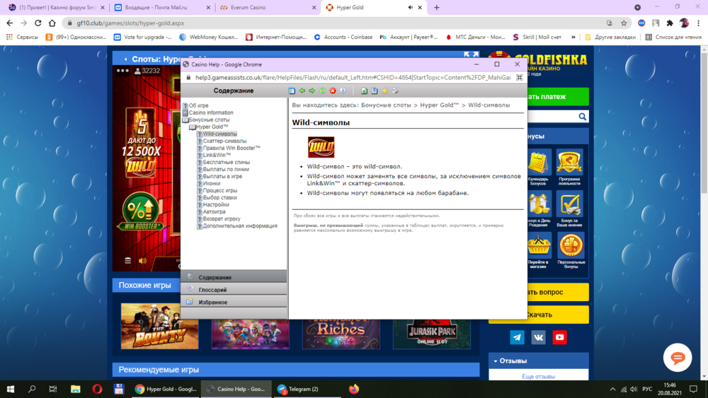Viewport: 708px width, 398px height.
Task: Open the game's three-dots menu icon
Action: 122,71
